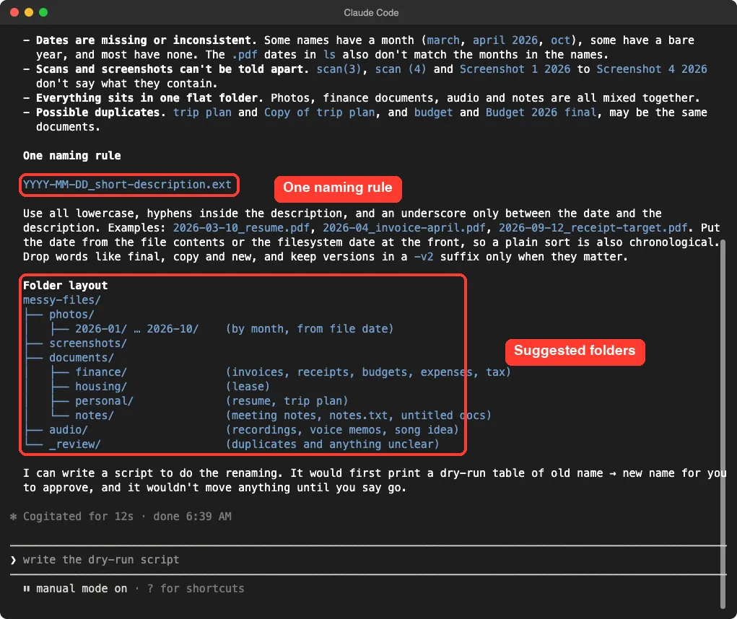
Task: Click the '-v2' suffix text
Action: (x=424, y=257)
